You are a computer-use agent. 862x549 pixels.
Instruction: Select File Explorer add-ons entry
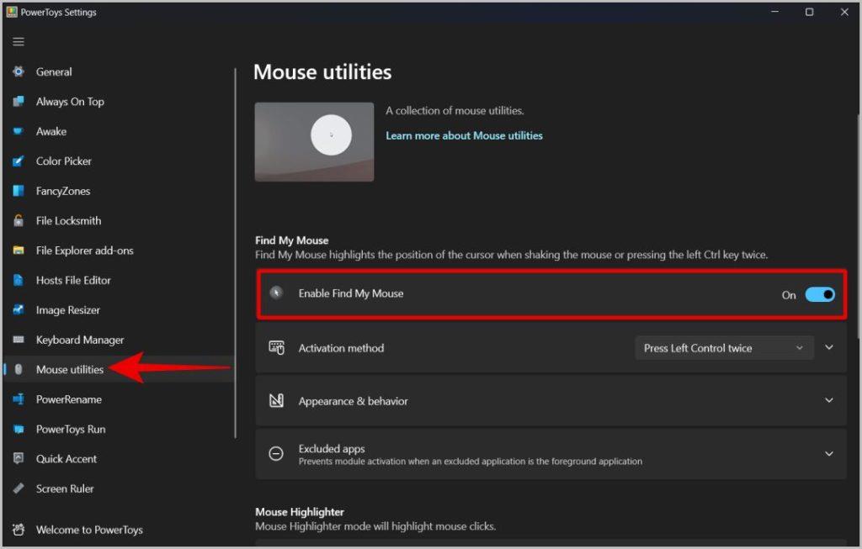85,251
